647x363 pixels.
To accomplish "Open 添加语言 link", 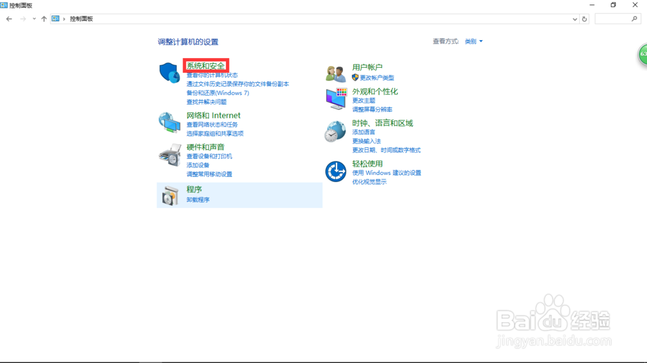I will (x=364, y=132).
